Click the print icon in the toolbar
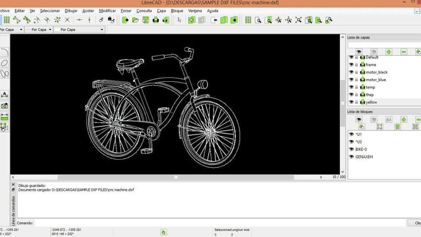 click(x=156, y=20)
